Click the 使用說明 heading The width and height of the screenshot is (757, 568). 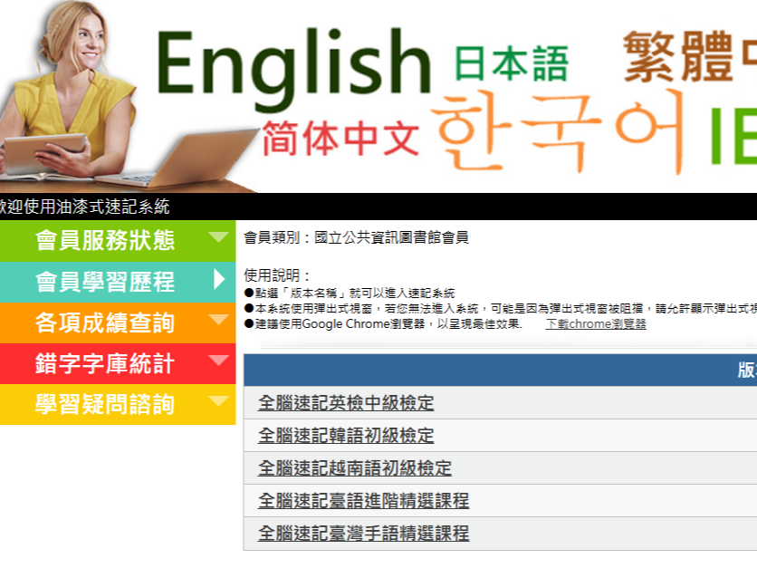[277, 275]
